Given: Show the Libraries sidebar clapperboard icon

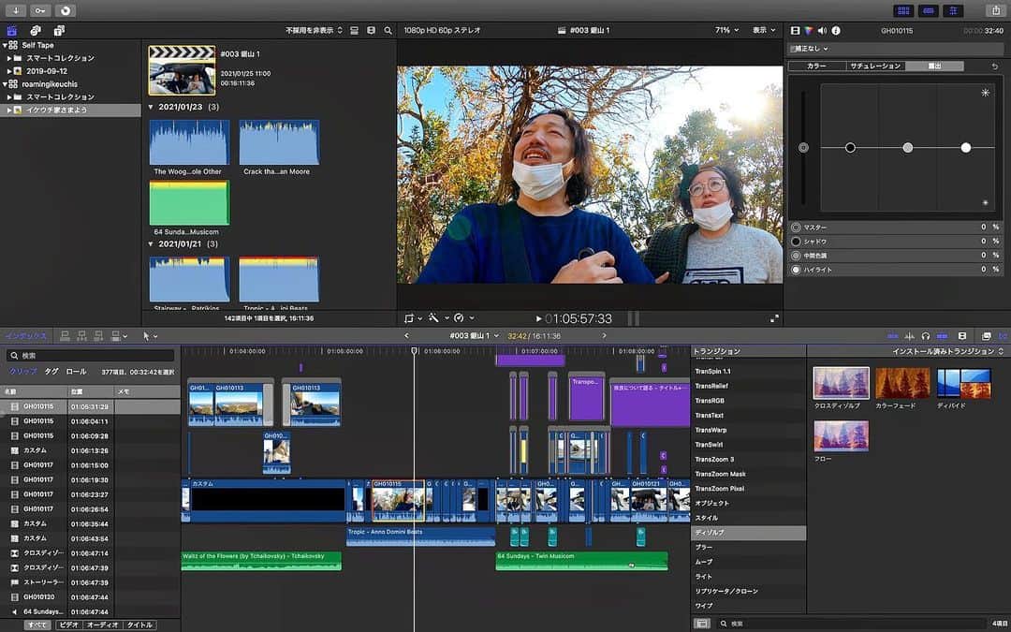Looking at the screenshot, I should click(11, 30).
